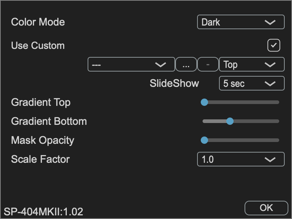The image size is (292, 219).
Task: Click the '---' dropdown chevron arrow
Action: [x=160, y=65]
